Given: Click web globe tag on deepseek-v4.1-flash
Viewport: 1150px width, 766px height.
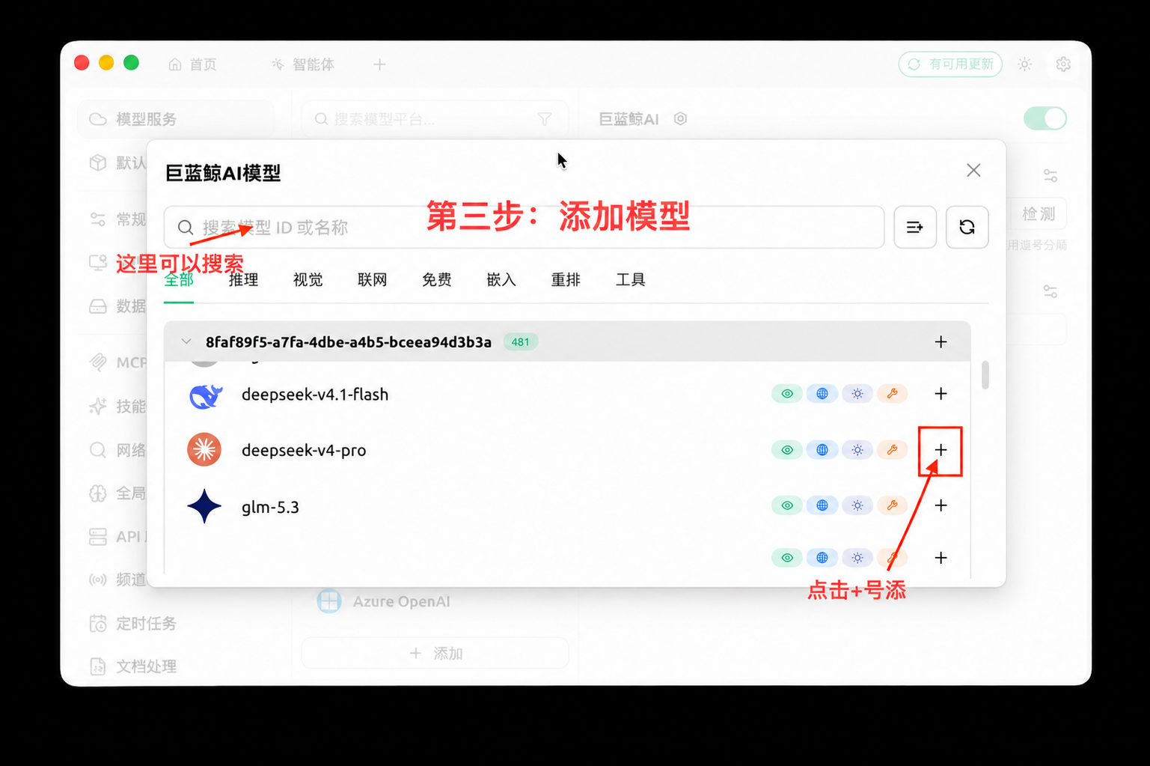Looking at the screenshot, I should [x=822, y=394].
